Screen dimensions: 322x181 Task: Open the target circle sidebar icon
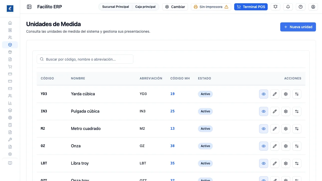tap(10, 118)
